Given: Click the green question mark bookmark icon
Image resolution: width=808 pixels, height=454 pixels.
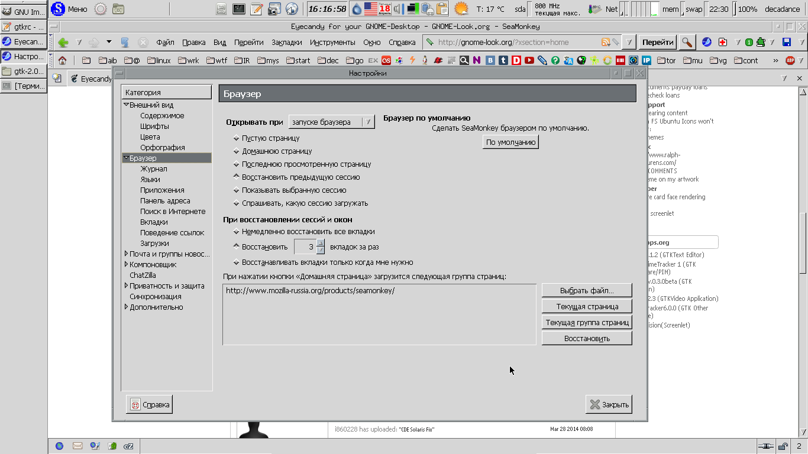Looking at the screenshot, I should pos(555,60).
